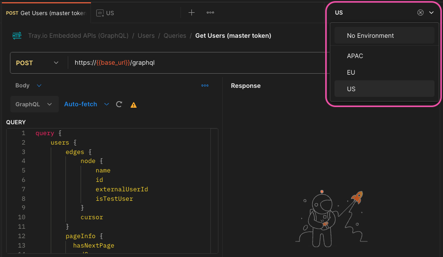This screenshot has width=443, height=257.
Task: Expand the Auto-fetch chevron options
Action: click(107, 104)
